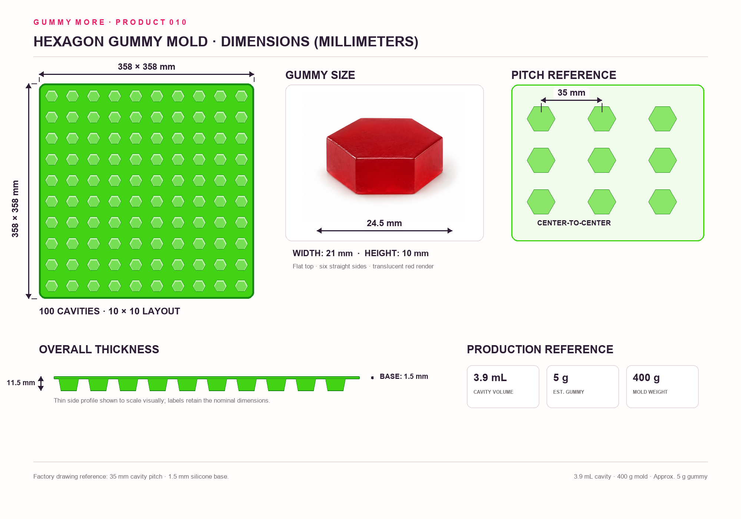Select the top-right hexagon in pitch reference
The width and height of the screenshot is (741, 519).
tap(662, 119)
